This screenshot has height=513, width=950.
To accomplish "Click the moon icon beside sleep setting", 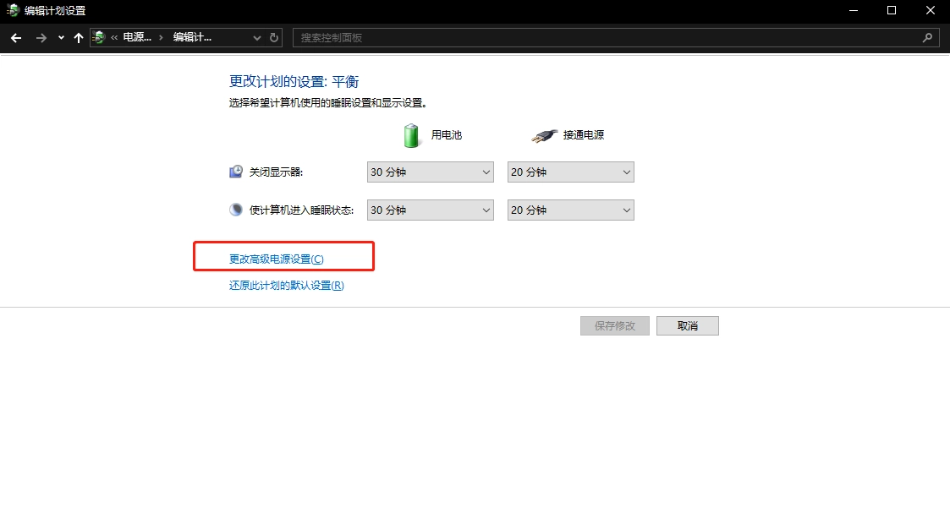I will pos(236,210).
